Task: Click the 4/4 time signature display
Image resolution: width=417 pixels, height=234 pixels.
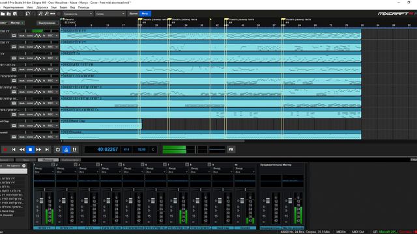Action: click(126, 149)
